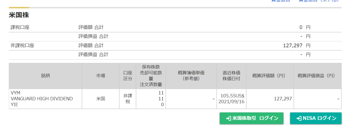Click the 直近株価 株価日付 column header
The width and height of the screenshot is (354, 132).
[x=231, y=76]
